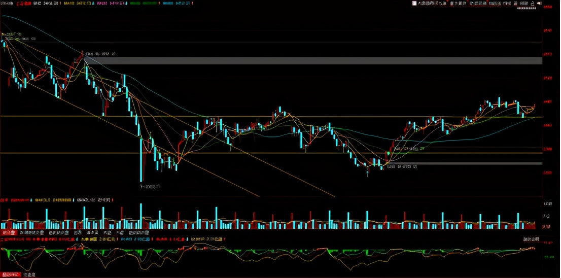The height and width of the screenshot is (278, 561).
Task: Toggle the yellow moving-average label in top legend
Action: point(68,4)
